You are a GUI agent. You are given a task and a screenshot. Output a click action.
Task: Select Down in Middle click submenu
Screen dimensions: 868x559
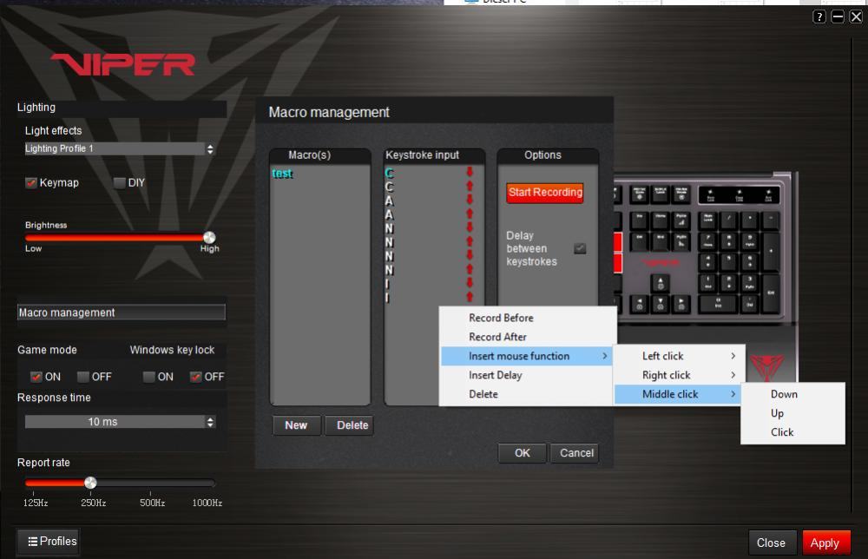click(792, 394)
